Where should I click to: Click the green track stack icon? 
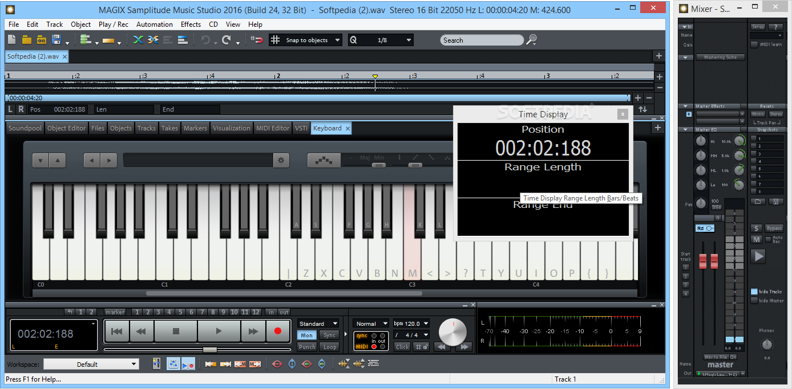pos(86,40)
